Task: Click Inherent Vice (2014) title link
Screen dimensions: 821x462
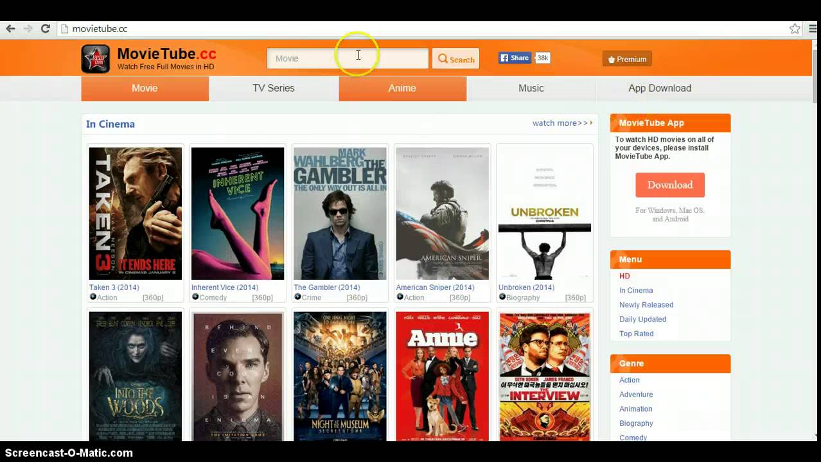Action: pos(225,287)
